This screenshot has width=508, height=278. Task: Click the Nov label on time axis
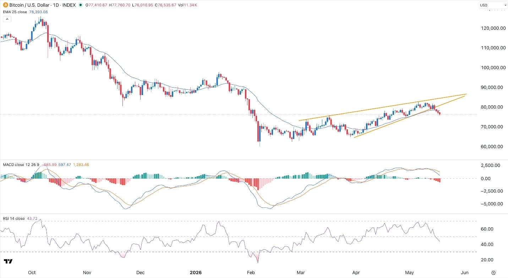tap(87, 273)
